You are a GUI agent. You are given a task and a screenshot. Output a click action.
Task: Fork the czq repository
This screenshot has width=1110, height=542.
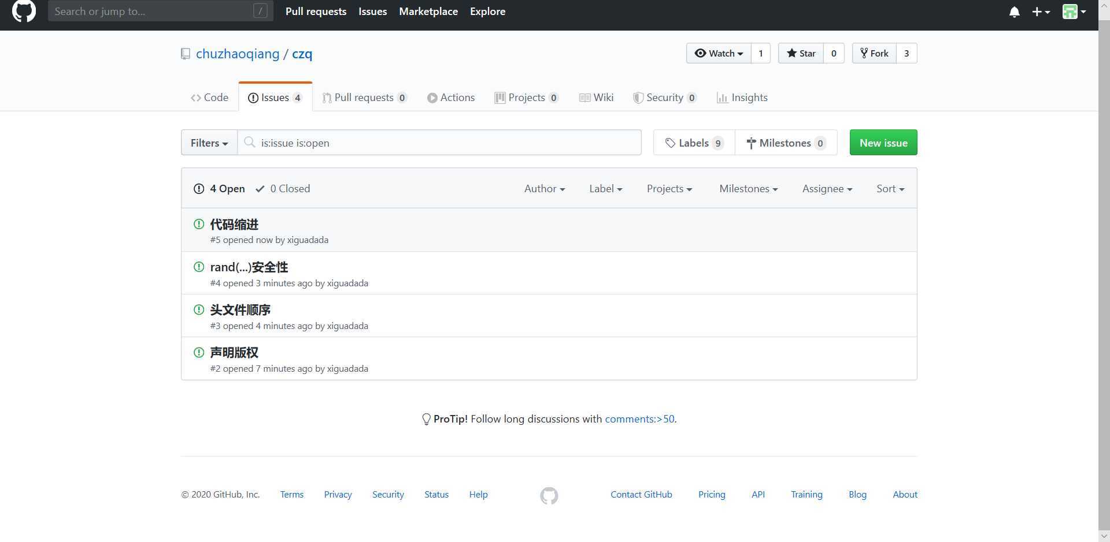[x=874, y=53]
